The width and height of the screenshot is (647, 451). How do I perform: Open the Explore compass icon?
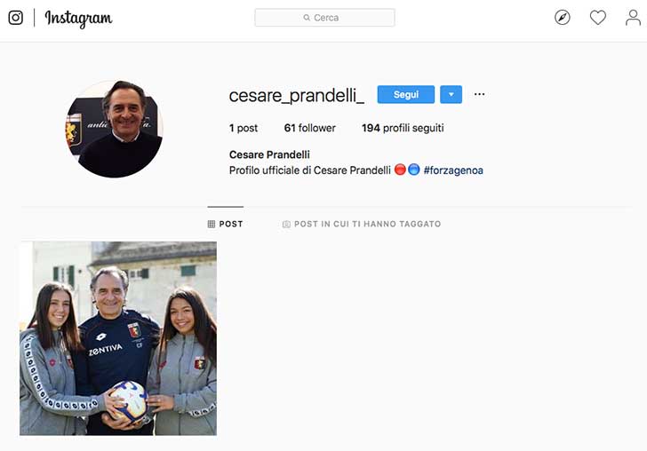(x=562, y=18)
